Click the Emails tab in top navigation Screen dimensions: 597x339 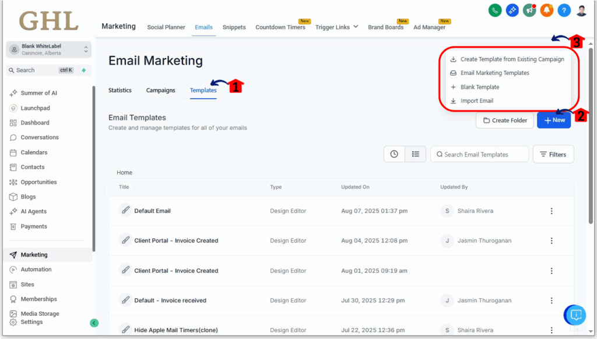click(203, 27)
